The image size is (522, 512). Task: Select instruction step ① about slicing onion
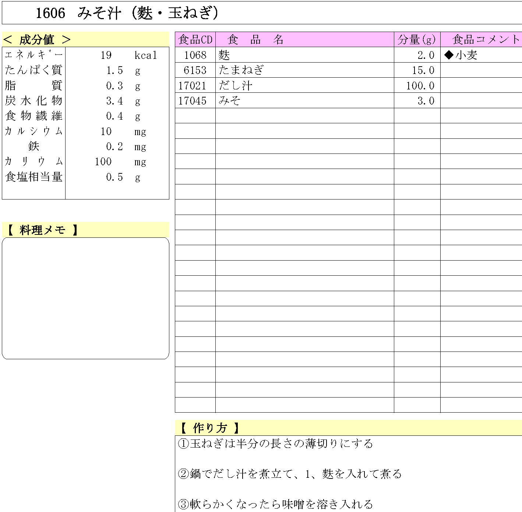pyautogui.click(x=275, y=444)
